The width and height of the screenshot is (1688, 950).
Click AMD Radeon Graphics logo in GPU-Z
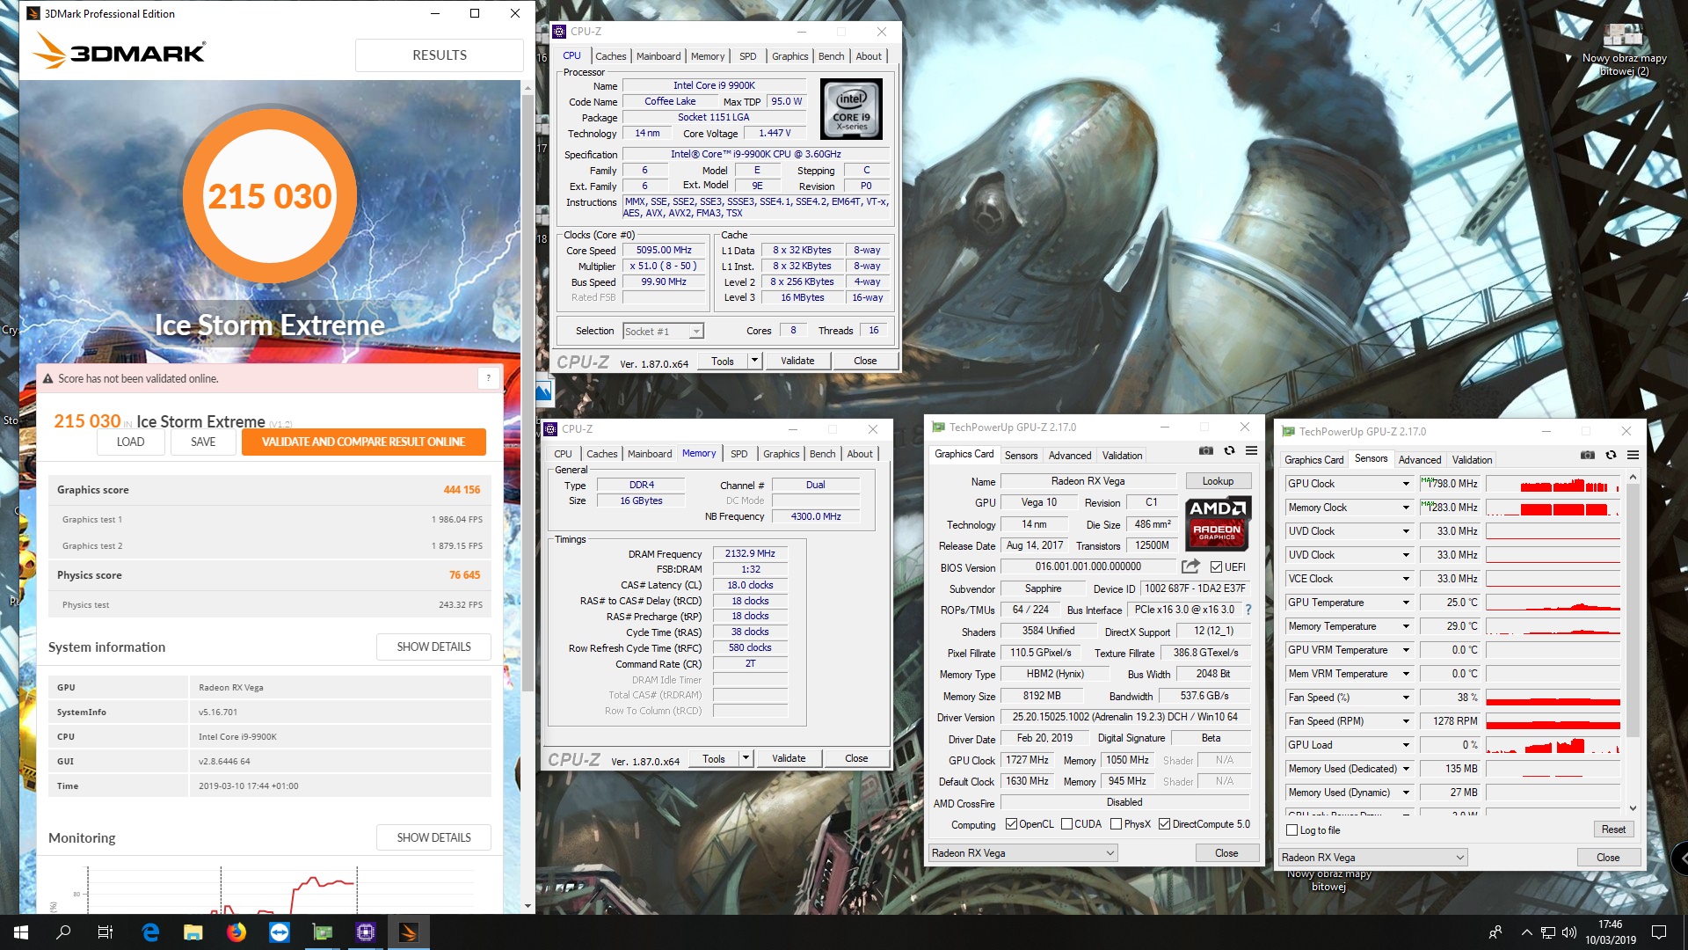pos(1217,522)
